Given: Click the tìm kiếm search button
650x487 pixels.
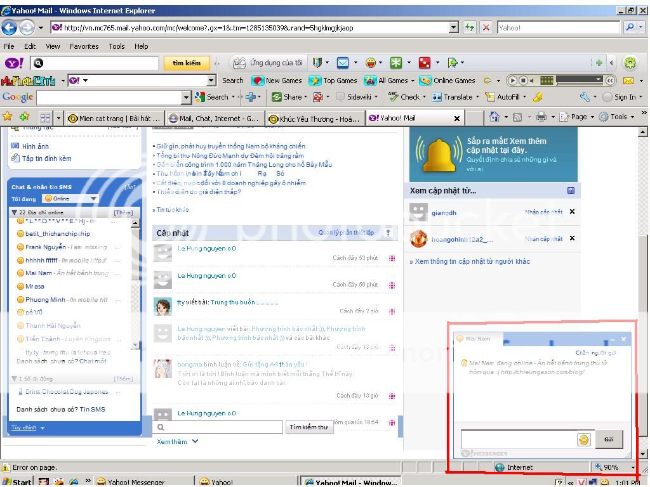Looking at the screenshot, I should pos(187,63).
